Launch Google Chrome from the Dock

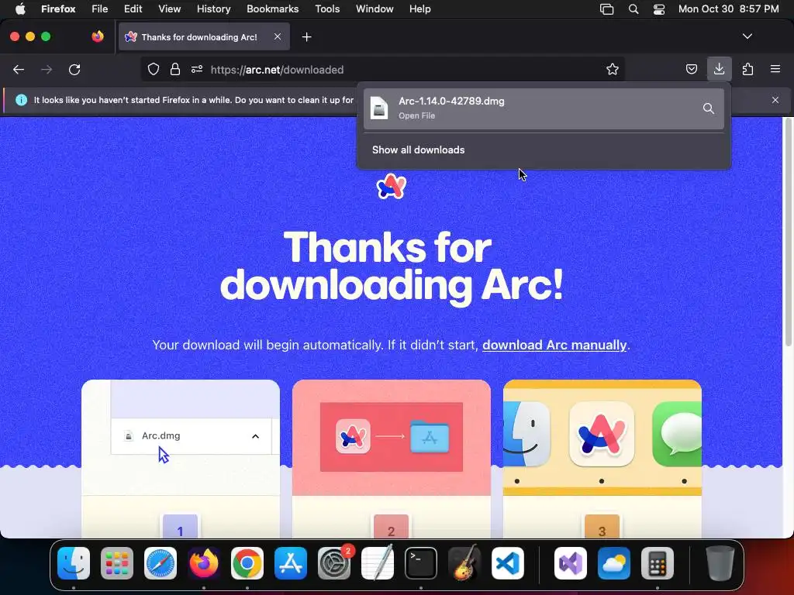point(247,563)
